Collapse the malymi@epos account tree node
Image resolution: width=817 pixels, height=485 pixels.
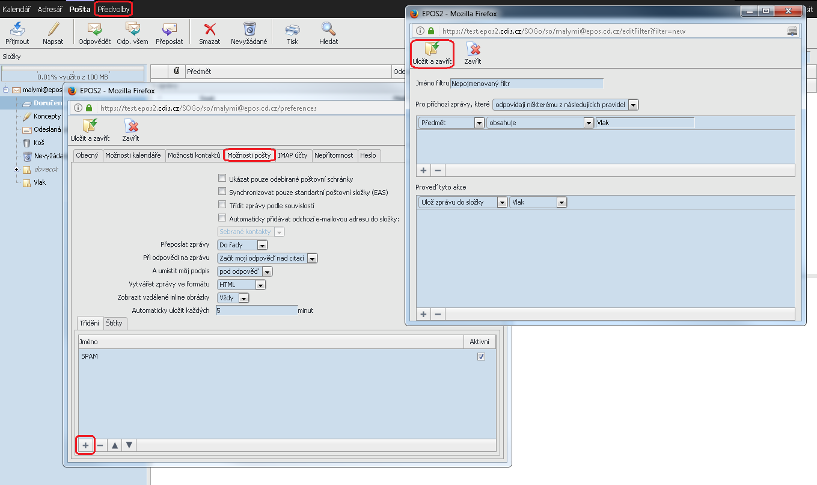[6, 90]
